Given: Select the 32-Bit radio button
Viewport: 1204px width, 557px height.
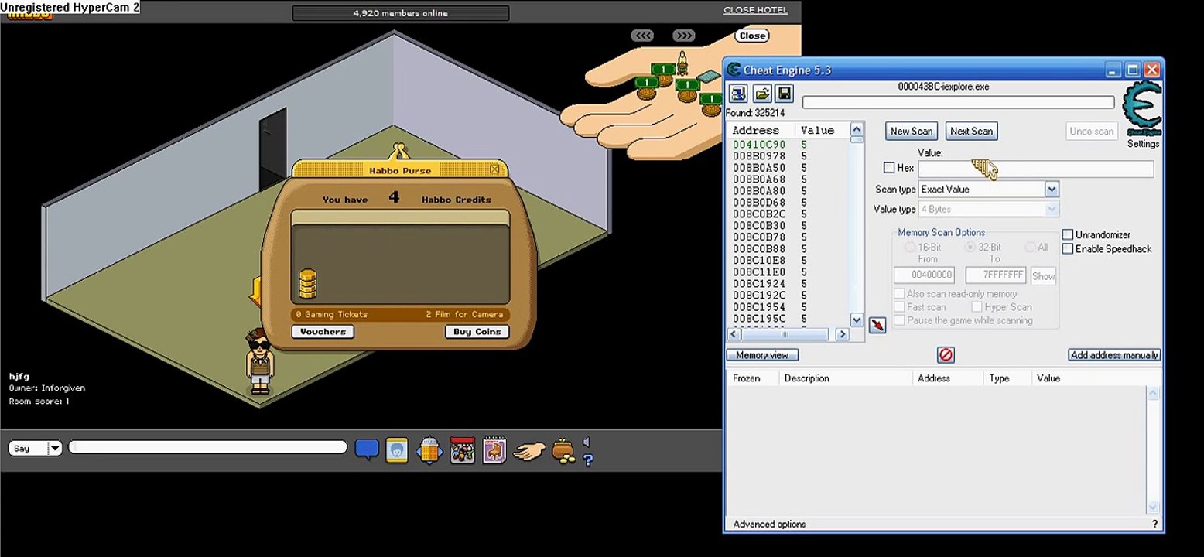Looking at the screenshot, I should coord(970,247).
